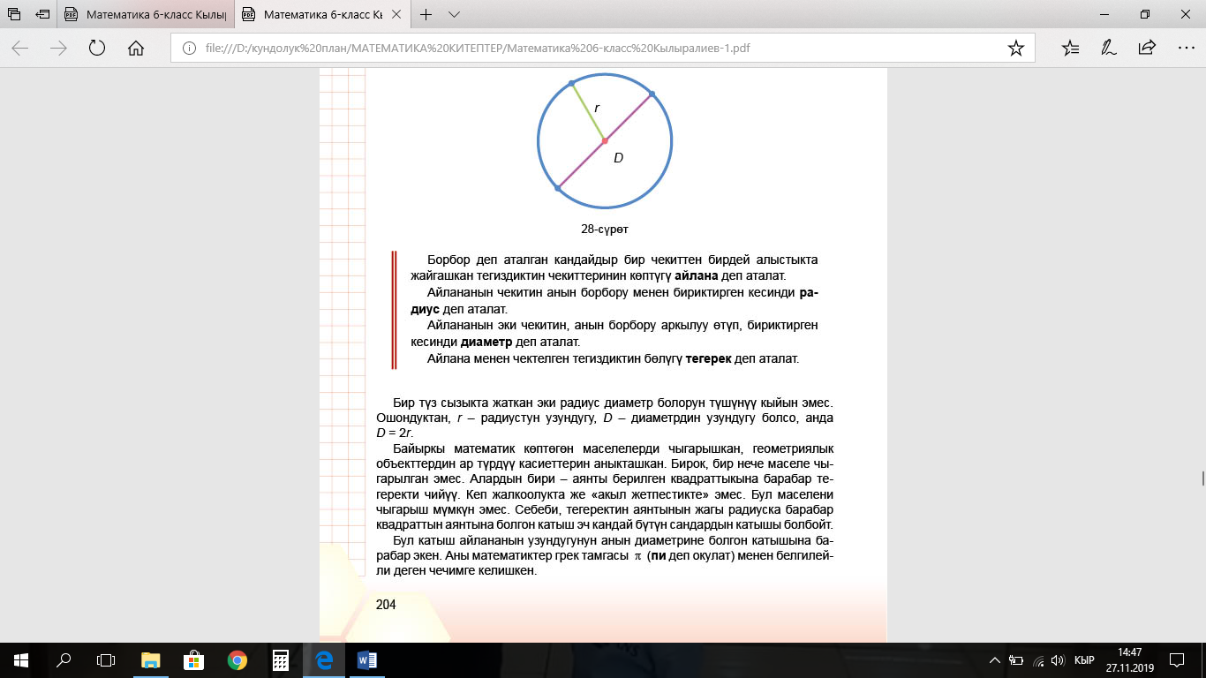Screen dimensions: 1206x678
Task: Open volume control speaker icon
Action: 1058,660
